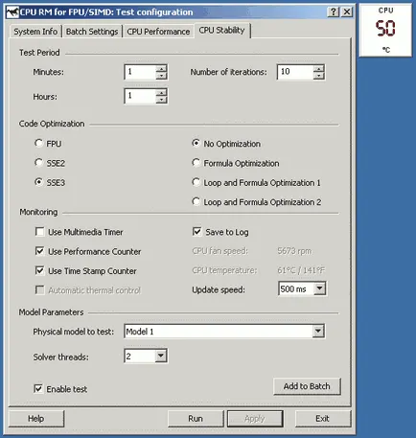Decrease Minutes with the down arrow
This screenshot has width=416, height=438.
click(x=161, y=76)
